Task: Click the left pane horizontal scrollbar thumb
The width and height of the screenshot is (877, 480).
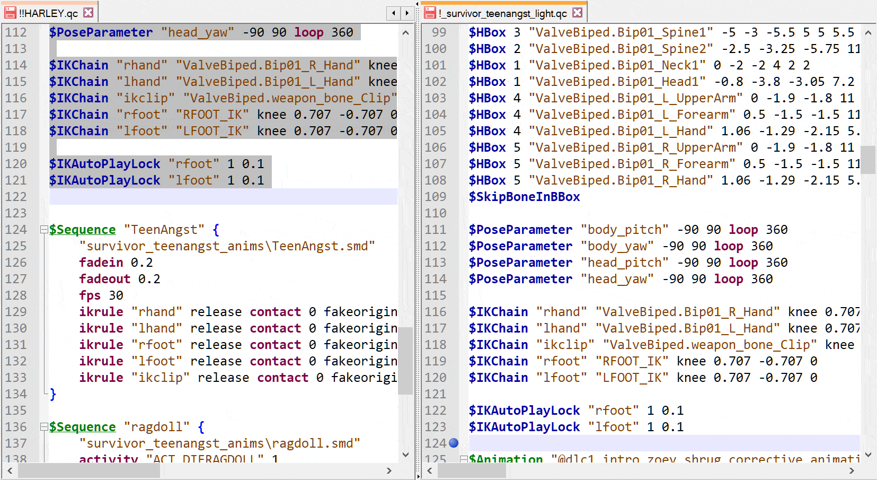Action: tap(90, 470)
